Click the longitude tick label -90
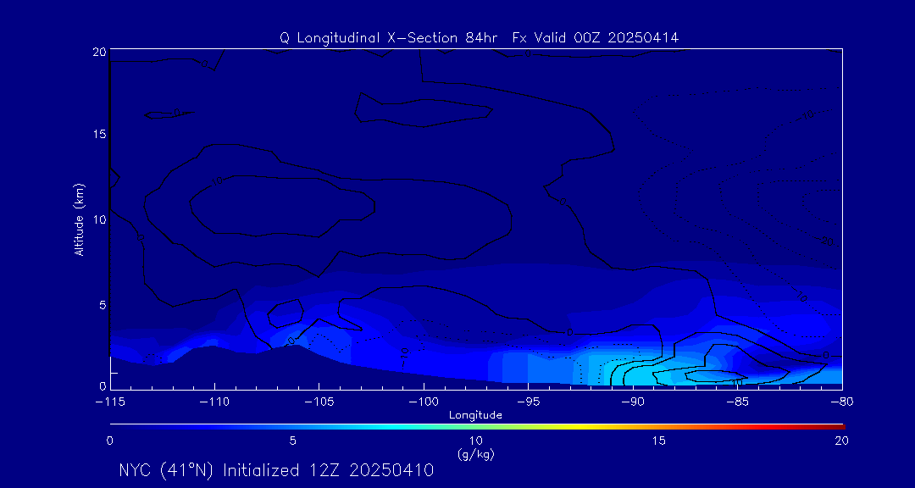The height and width of the screenshot is (488, 915). click(633, 402)
